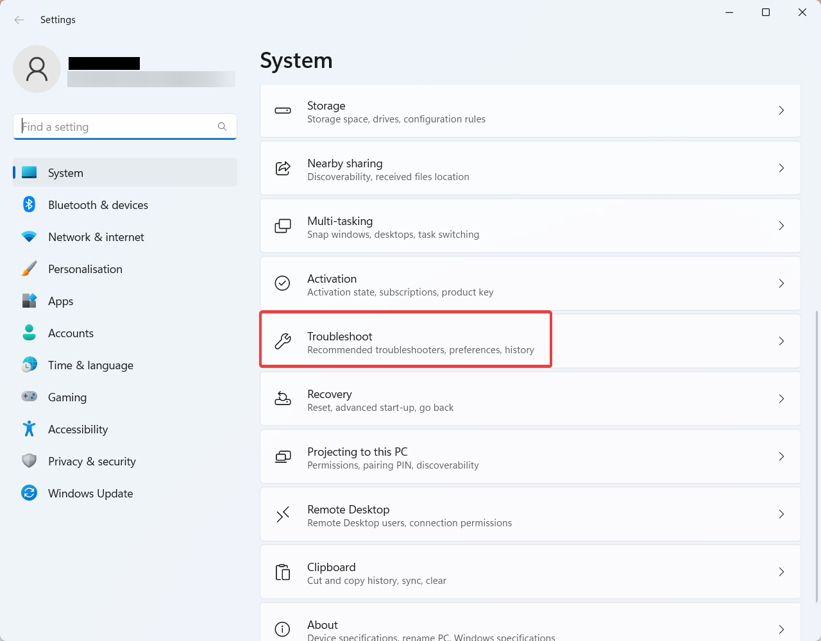Click the Remote Desktop arrows icon
This screenshot has height=641, width=821.
[283, 514]
